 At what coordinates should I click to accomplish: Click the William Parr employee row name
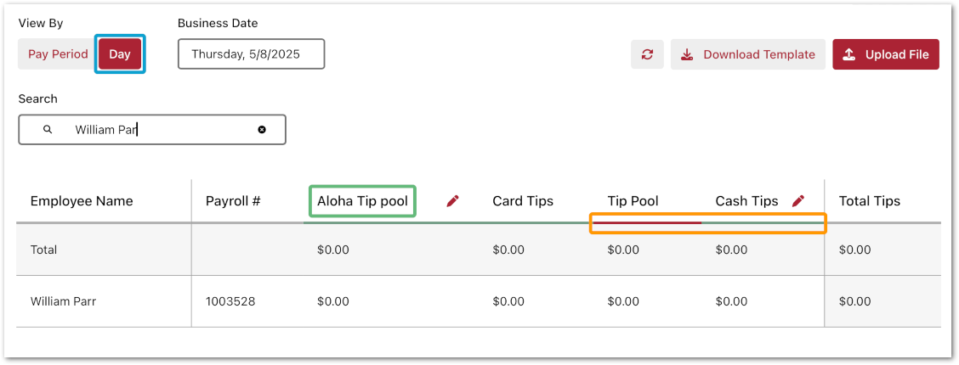pos(64,301)
